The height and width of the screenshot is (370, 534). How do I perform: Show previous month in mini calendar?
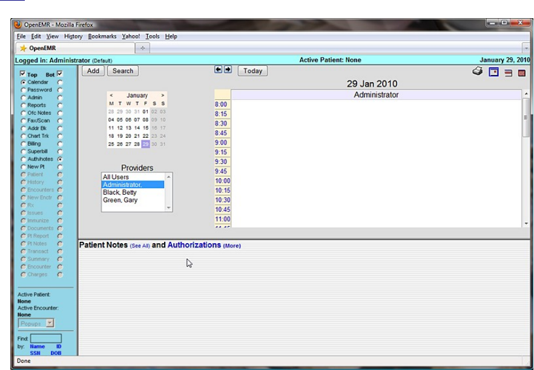[111, 96]
